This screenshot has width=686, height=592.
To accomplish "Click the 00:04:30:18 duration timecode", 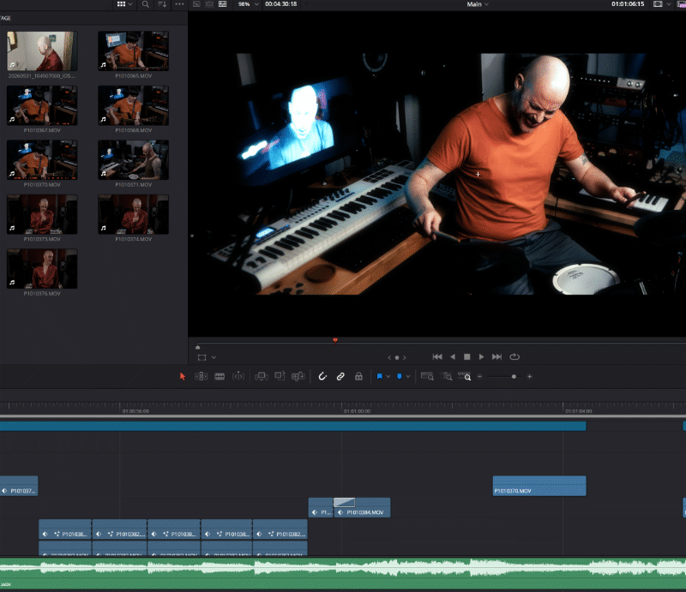I will tap(281, 4).
